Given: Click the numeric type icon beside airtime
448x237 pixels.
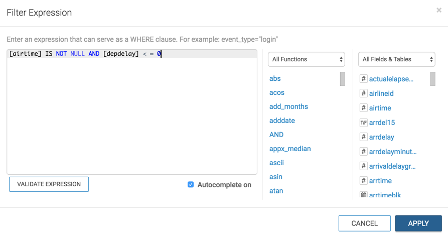Looking at the screenshot, I should (x=364, y=108).
